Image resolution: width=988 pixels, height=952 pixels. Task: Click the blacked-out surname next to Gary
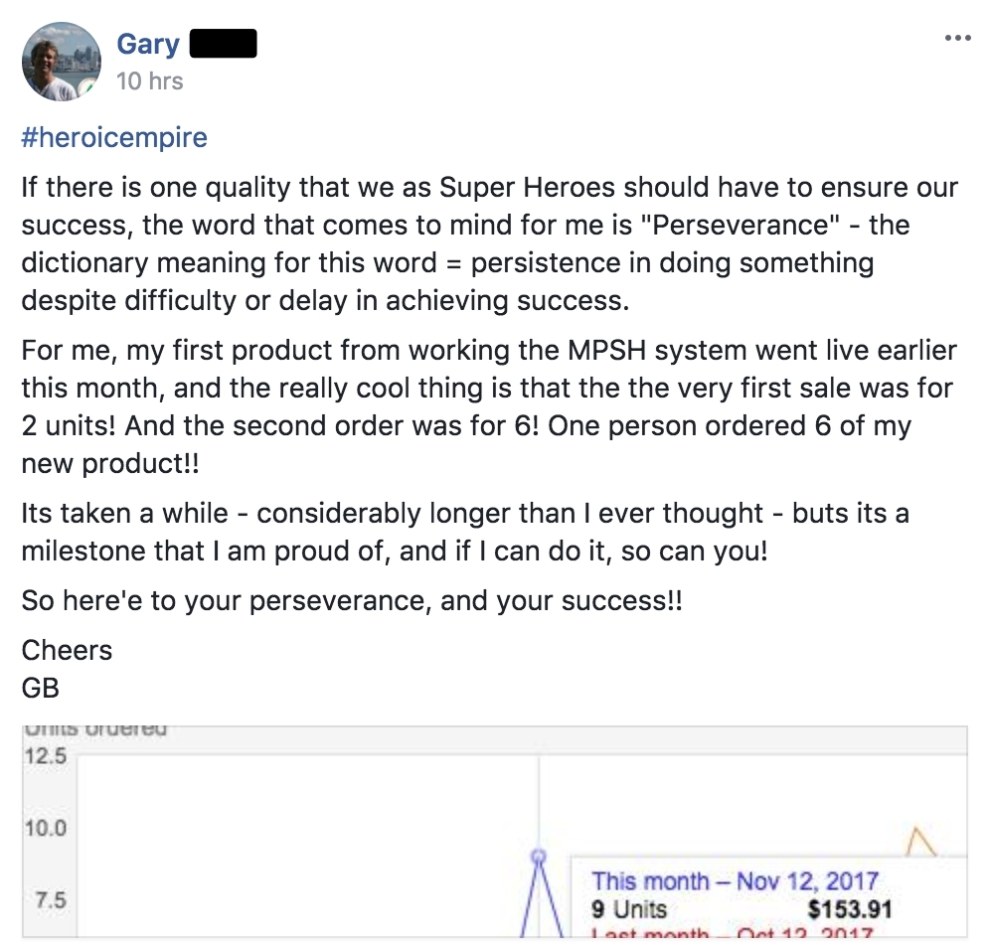coord(223,44)
